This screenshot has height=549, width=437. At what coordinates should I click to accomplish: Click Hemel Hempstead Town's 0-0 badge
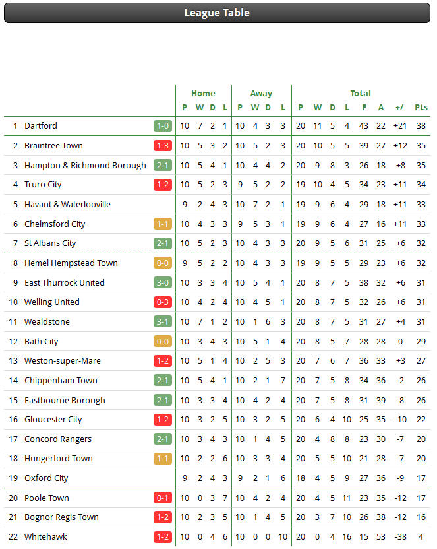point(163,263)
